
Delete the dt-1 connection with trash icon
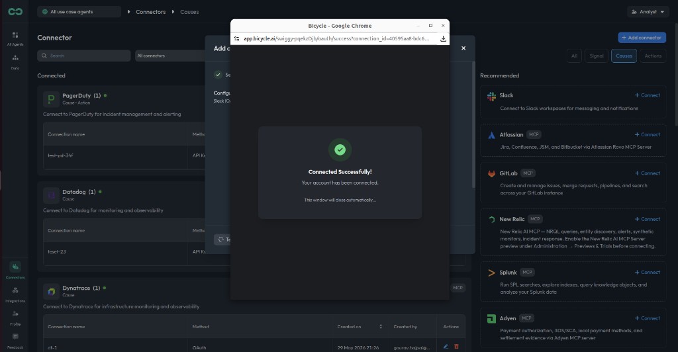coord(456,347)
